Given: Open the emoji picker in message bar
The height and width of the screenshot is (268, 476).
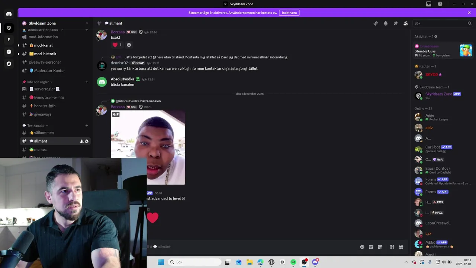Looking at the screenshot, I should (x=362, y=247).
